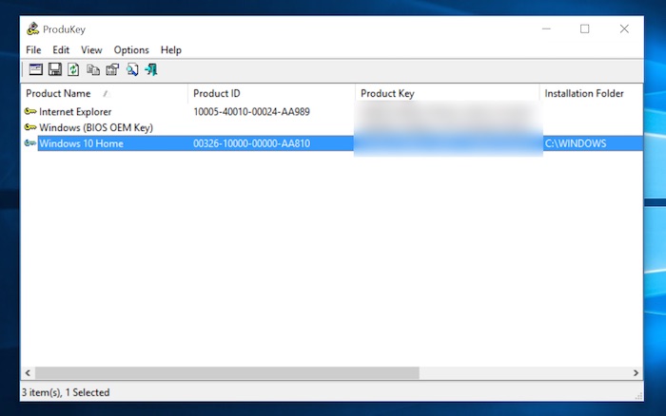Maximize the ProduKey window
This screenshot has height=416, width=666.
pos(585,28)
